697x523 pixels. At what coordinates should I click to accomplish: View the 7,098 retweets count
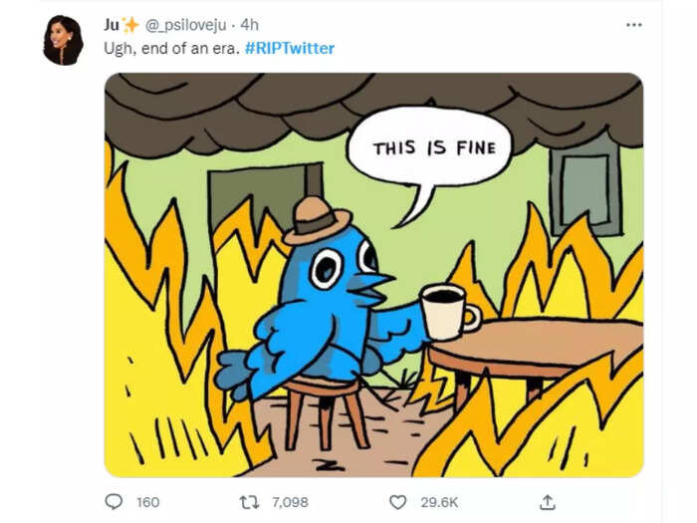coord(290,502)
